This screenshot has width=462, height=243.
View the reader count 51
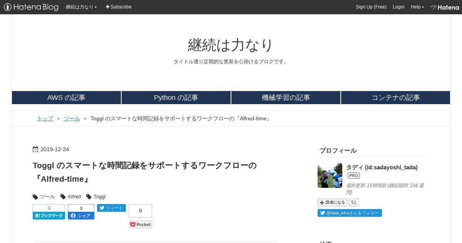(354, 202)
